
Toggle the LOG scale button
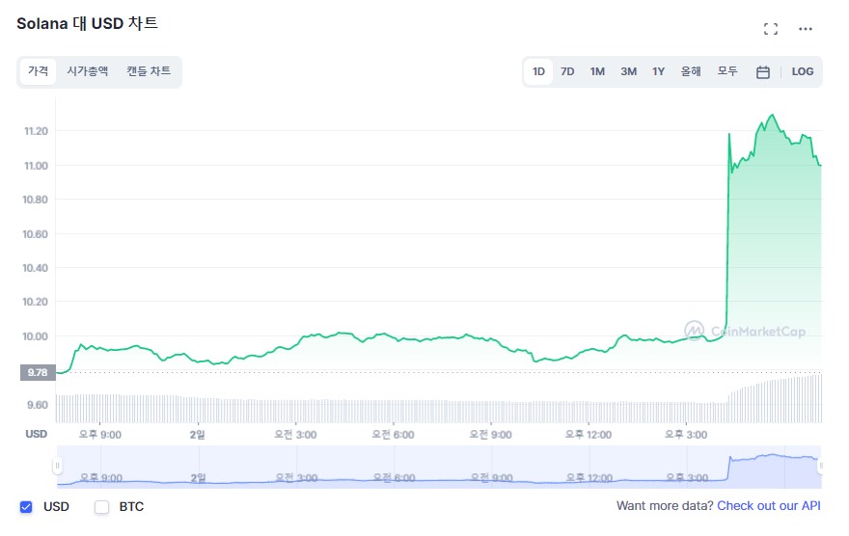(803, 72)
